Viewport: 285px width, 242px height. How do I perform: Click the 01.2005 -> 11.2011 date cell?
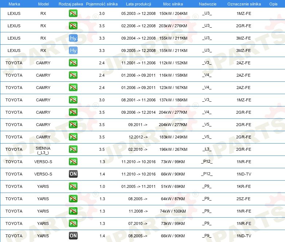[x=138, y=186]
